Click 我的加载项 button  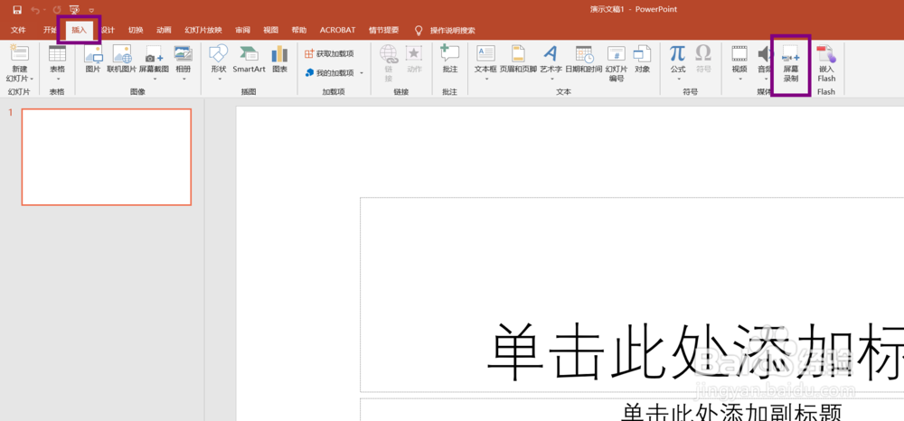pyautogui.click(x=329, y=73)
